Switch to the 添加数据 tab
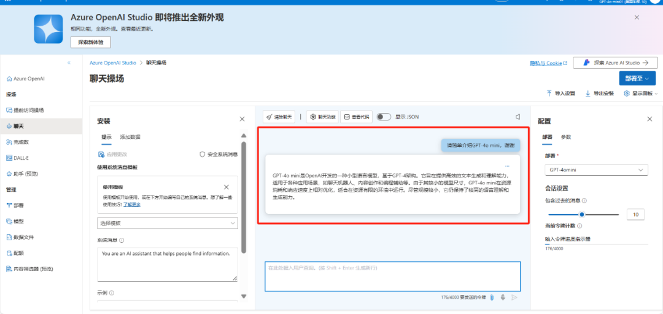This screenshot has width=663, height=314. tap(130, 137)
